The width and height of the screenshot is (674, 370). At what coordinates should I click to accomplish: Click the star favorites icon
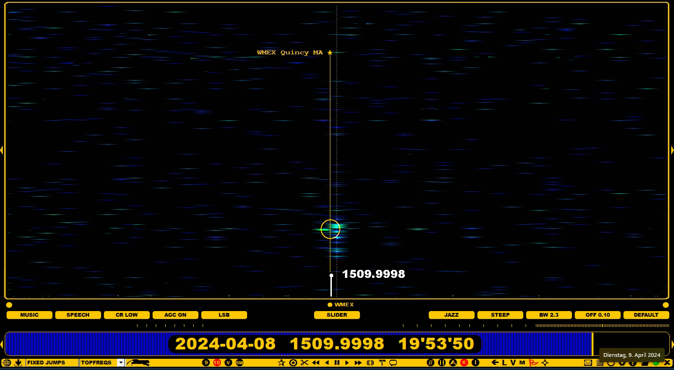[x=281, y=363]
